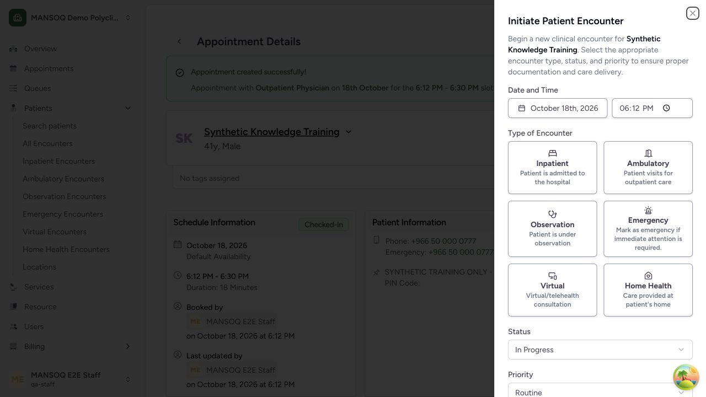This screenshot has width=706, height=397.
Task: View Emergency Encounters in sidebar
Action: point(63,214)
